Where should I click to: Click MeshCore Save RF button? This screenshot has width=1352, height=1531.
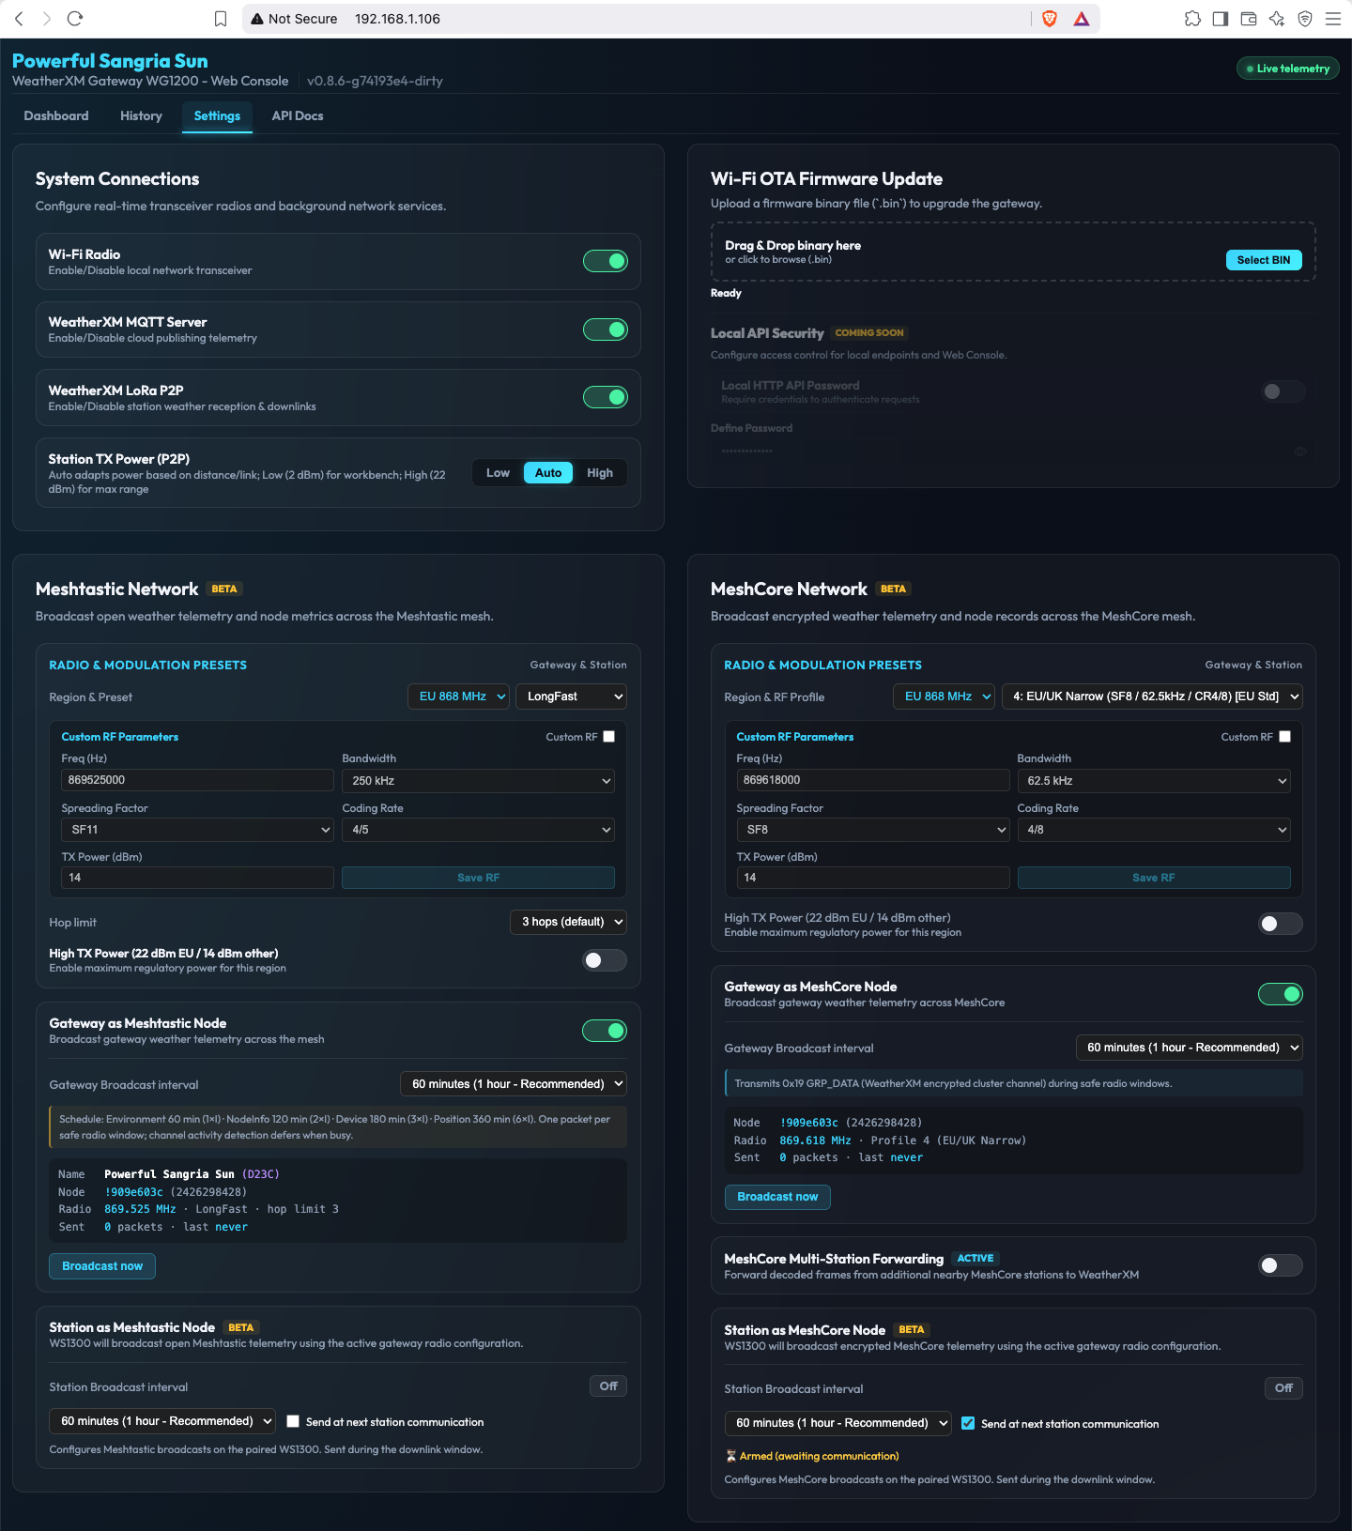[x=1154, y=878]
